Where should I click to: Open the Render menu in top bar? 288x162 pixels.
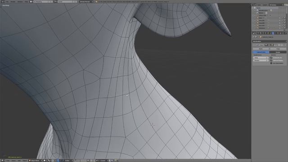click(13, 1)
